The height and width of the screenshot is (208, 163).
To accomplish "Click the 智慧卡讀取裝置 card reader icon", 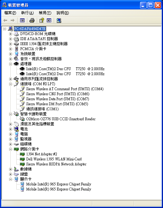I will click(16, 114).
